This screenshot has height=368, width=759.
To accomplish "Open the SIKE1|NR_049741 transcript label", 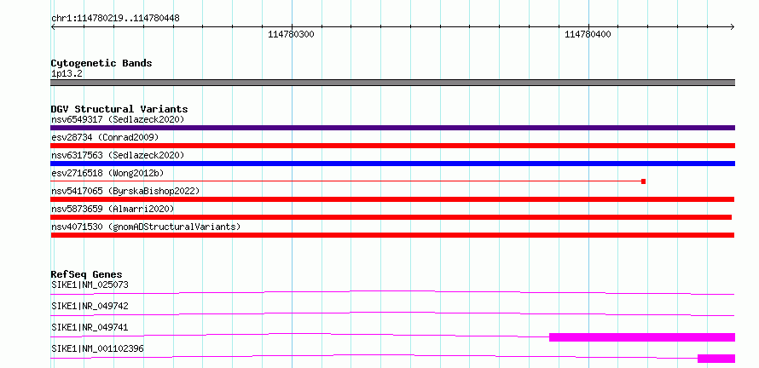I will tap(90, 327).
